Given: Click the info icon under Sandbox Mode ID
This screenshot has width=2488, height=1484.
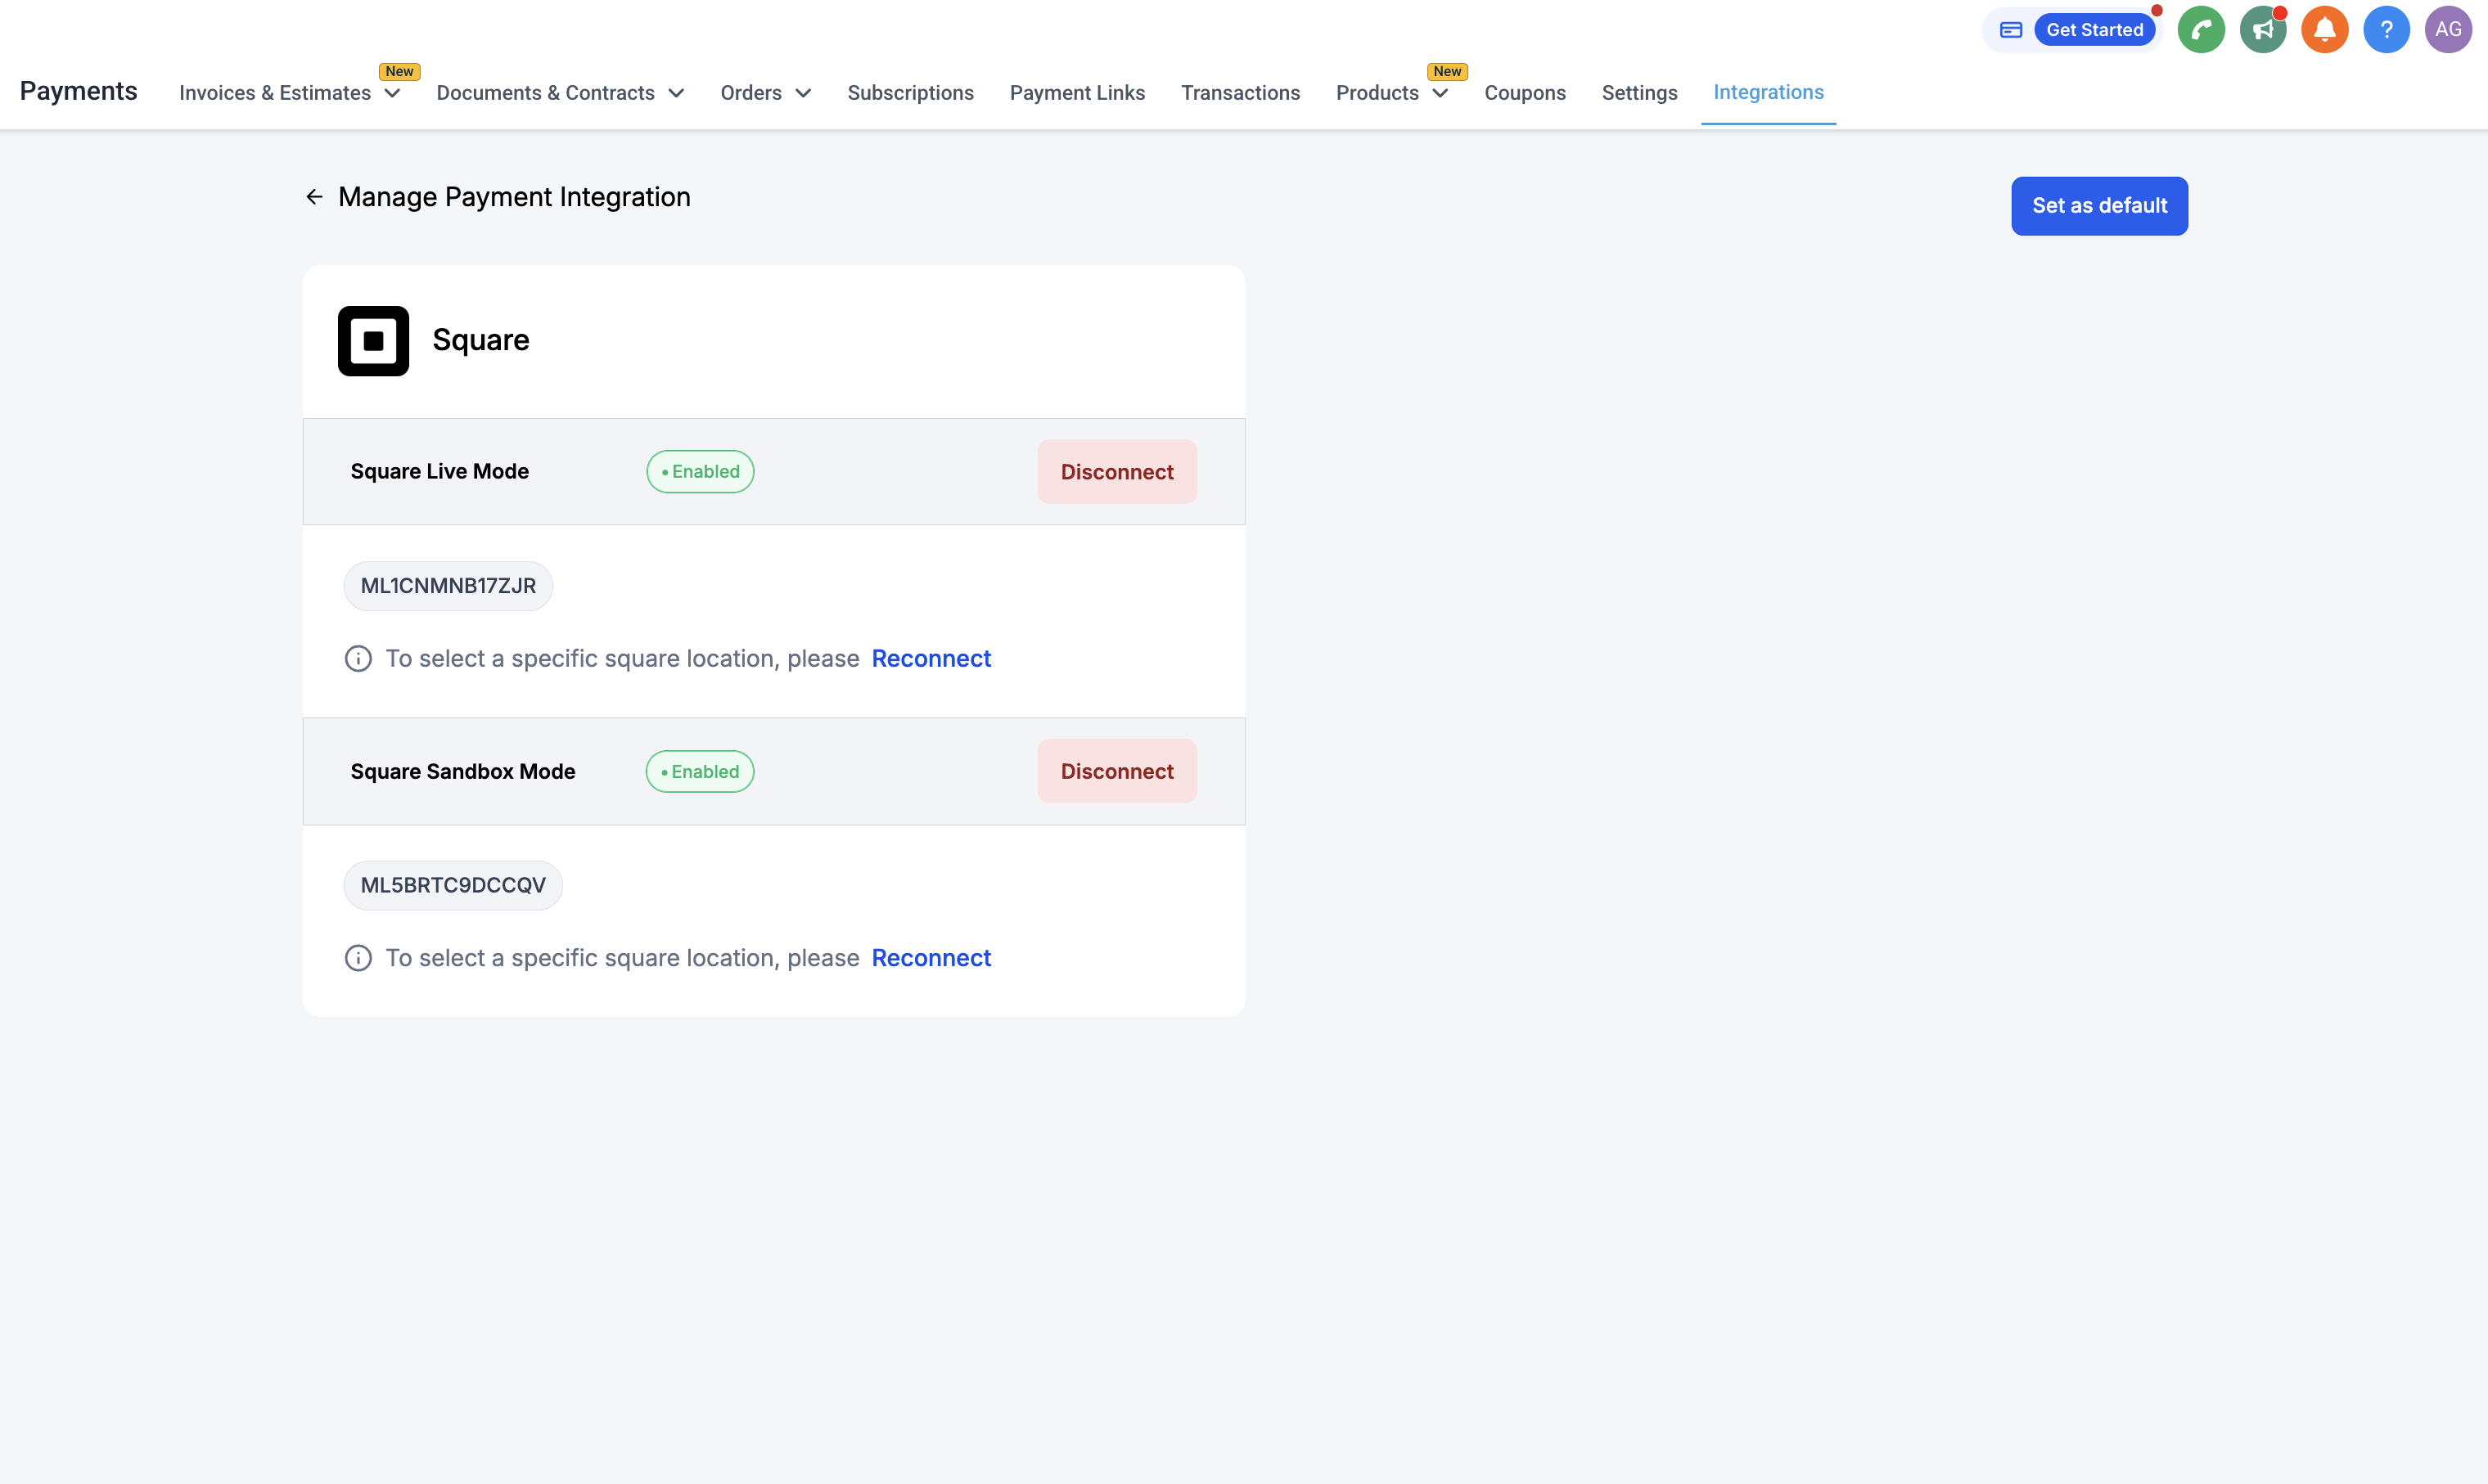Looking at the screenshot, I should (x=358, y=958).
